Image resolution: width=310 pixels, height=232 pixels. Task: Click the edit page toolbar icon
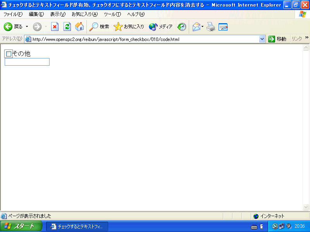223,27
